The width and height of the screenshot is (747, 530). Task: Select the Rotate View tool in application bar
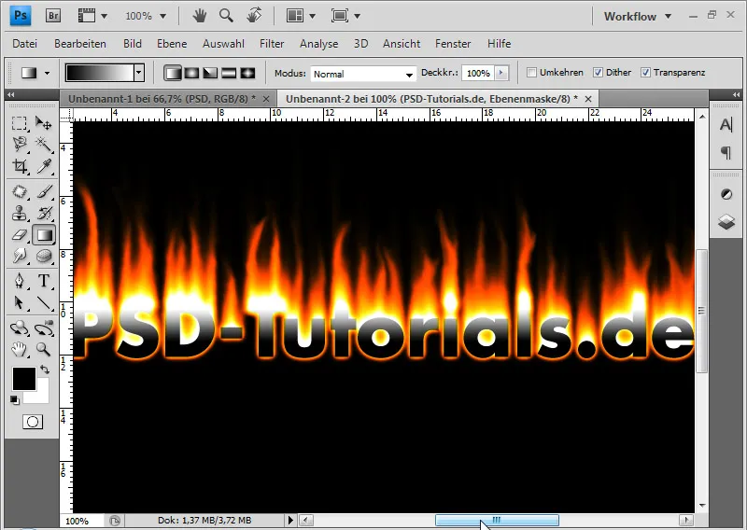tap(254, 16)
